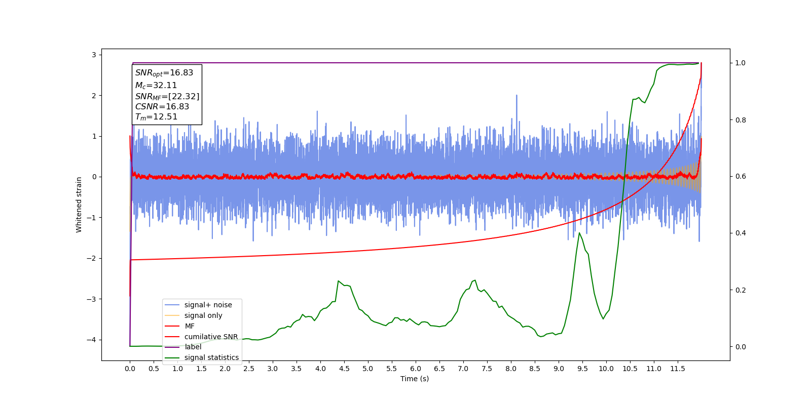This screenshot has height=405, width=811.
Task: Click the 10.5 tick on time axis
Action: pos(630,369)
